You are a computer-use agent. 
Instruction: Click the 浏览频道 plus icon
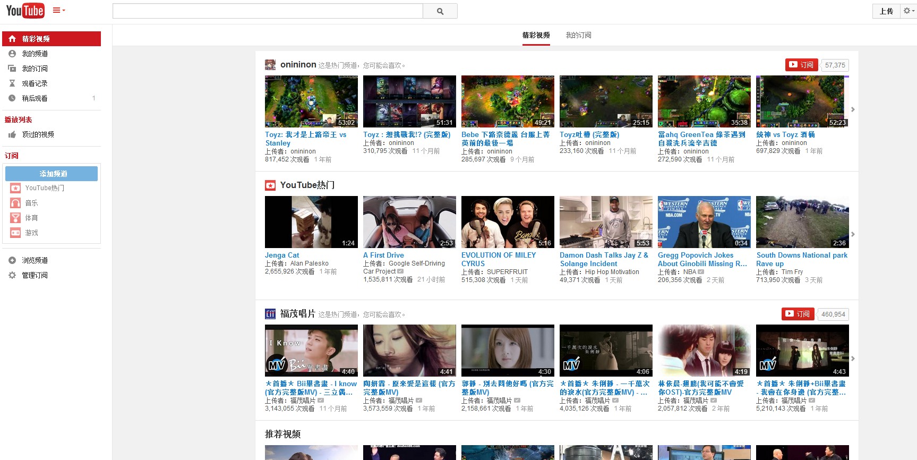12,260
